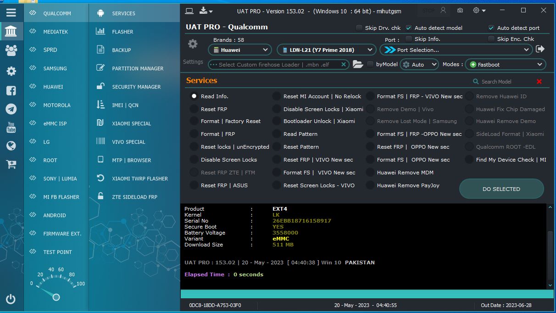
Task: Click the power icon at bottom left
Action: (11, 299)
